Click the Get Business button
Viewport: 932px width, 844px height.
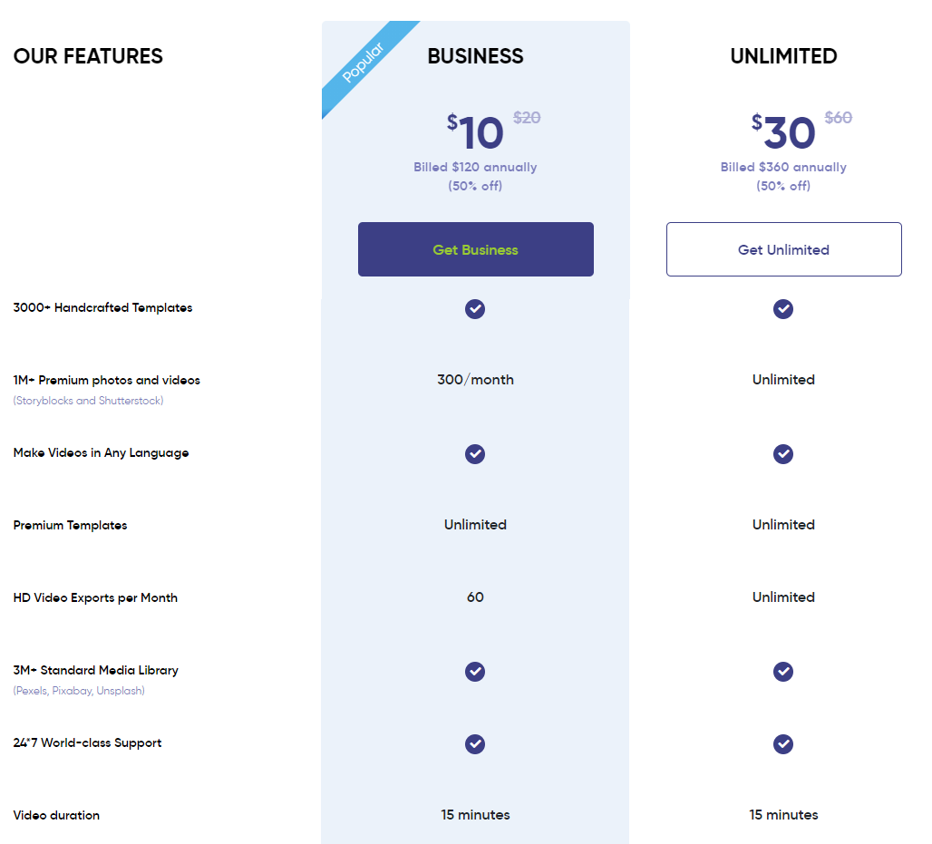point(475,249)
